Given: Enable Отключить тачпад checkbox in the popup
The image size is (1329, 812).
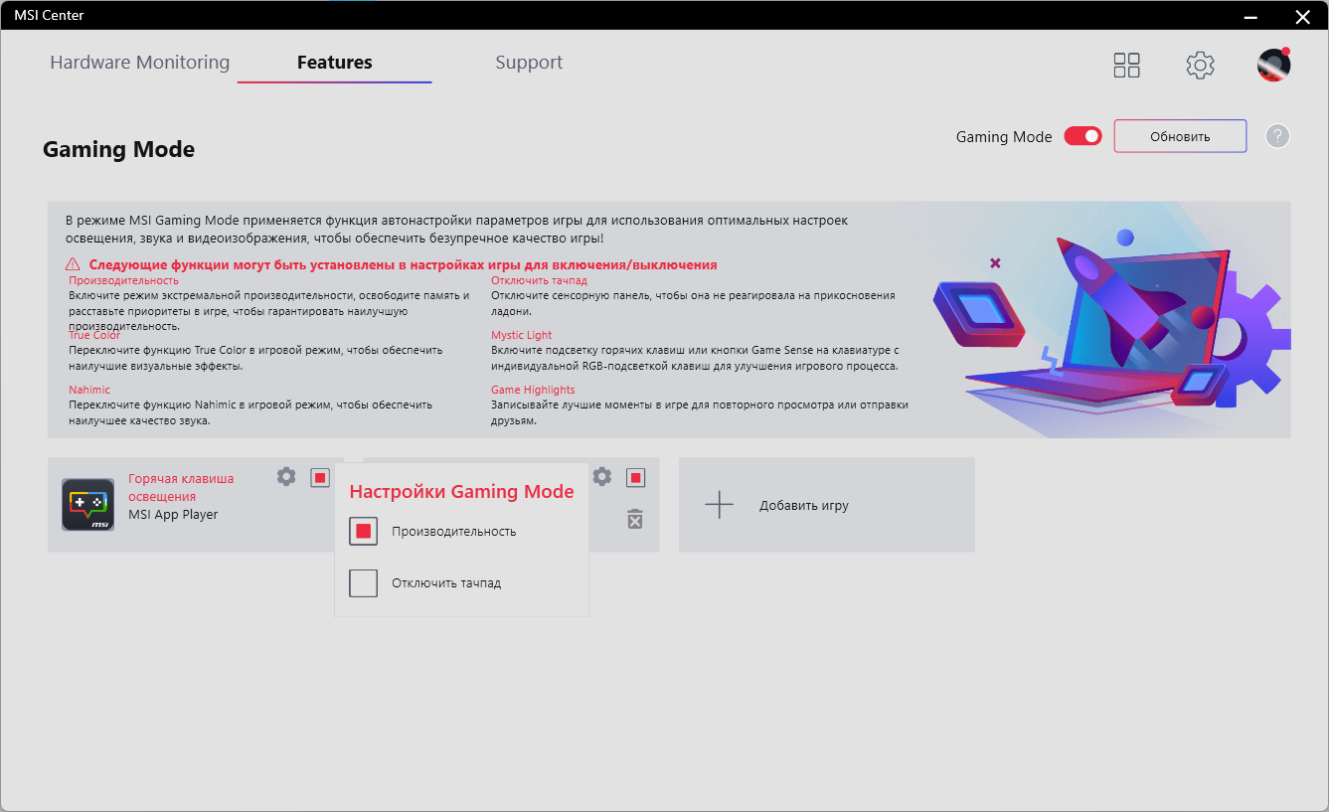Looking at the screenshot, I should (x=364, y=583).
